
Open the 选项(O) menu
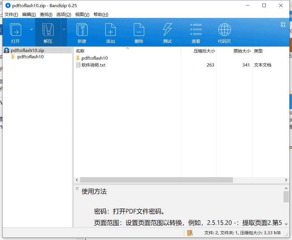coord(64,15)
